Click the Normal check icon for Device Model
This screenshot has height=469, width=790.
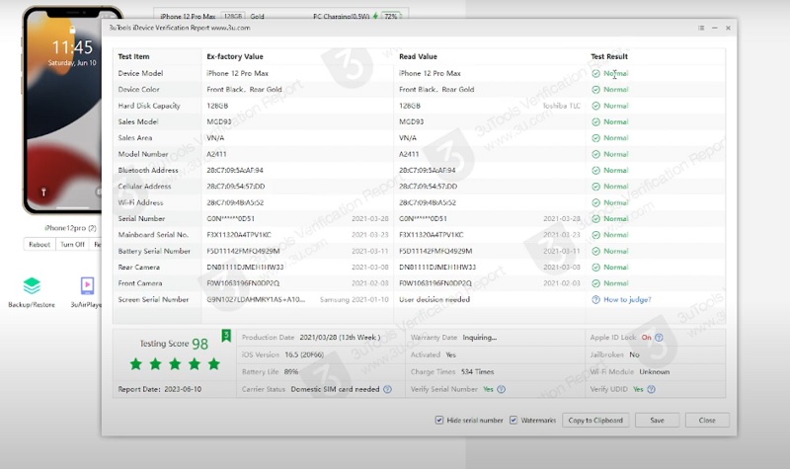coord(596,73)
